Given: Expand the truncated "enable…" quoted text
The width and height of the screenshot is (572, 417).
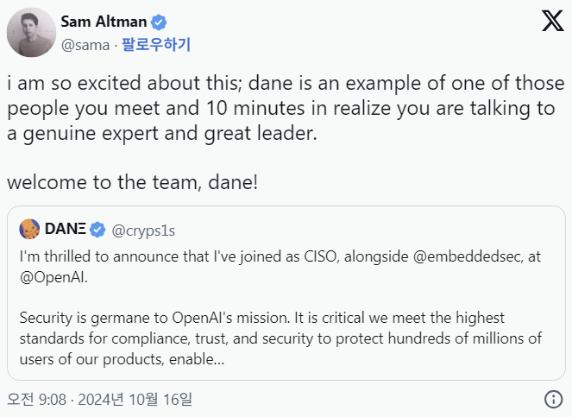Looking at the screenshot, I should (x=200, y=358).
